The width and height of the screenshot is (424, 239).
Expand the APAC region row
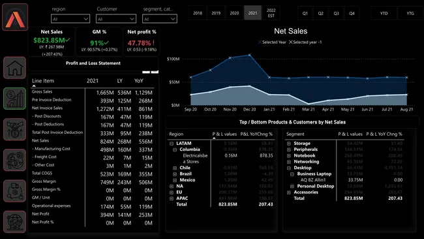coord(172,199)
